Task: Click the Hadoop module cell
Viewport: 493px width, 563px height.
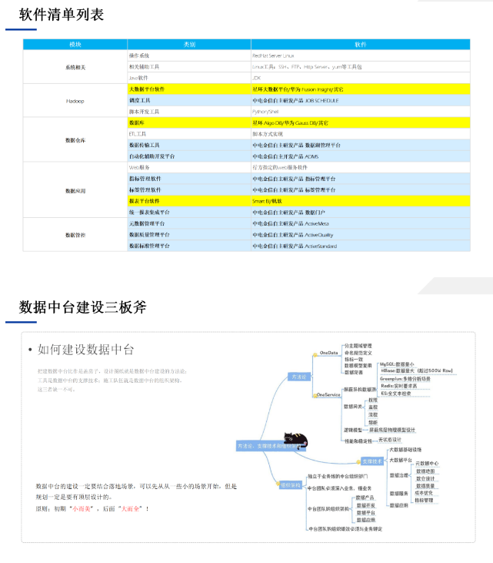Action: (x=75, y=101)
